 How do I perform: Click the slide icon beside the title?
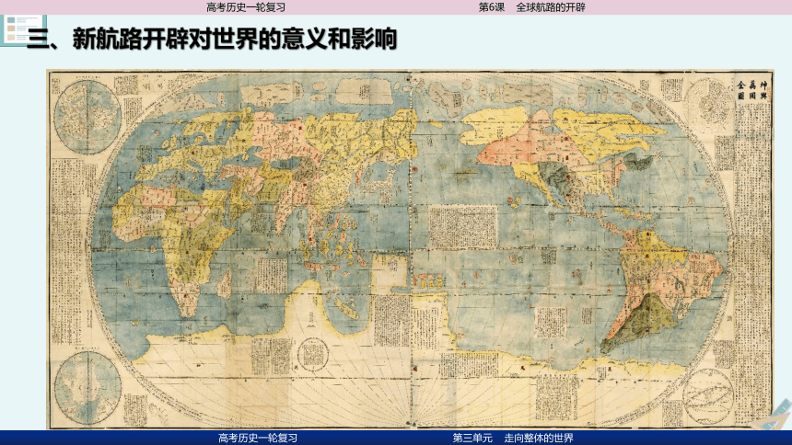pos(23,30)
